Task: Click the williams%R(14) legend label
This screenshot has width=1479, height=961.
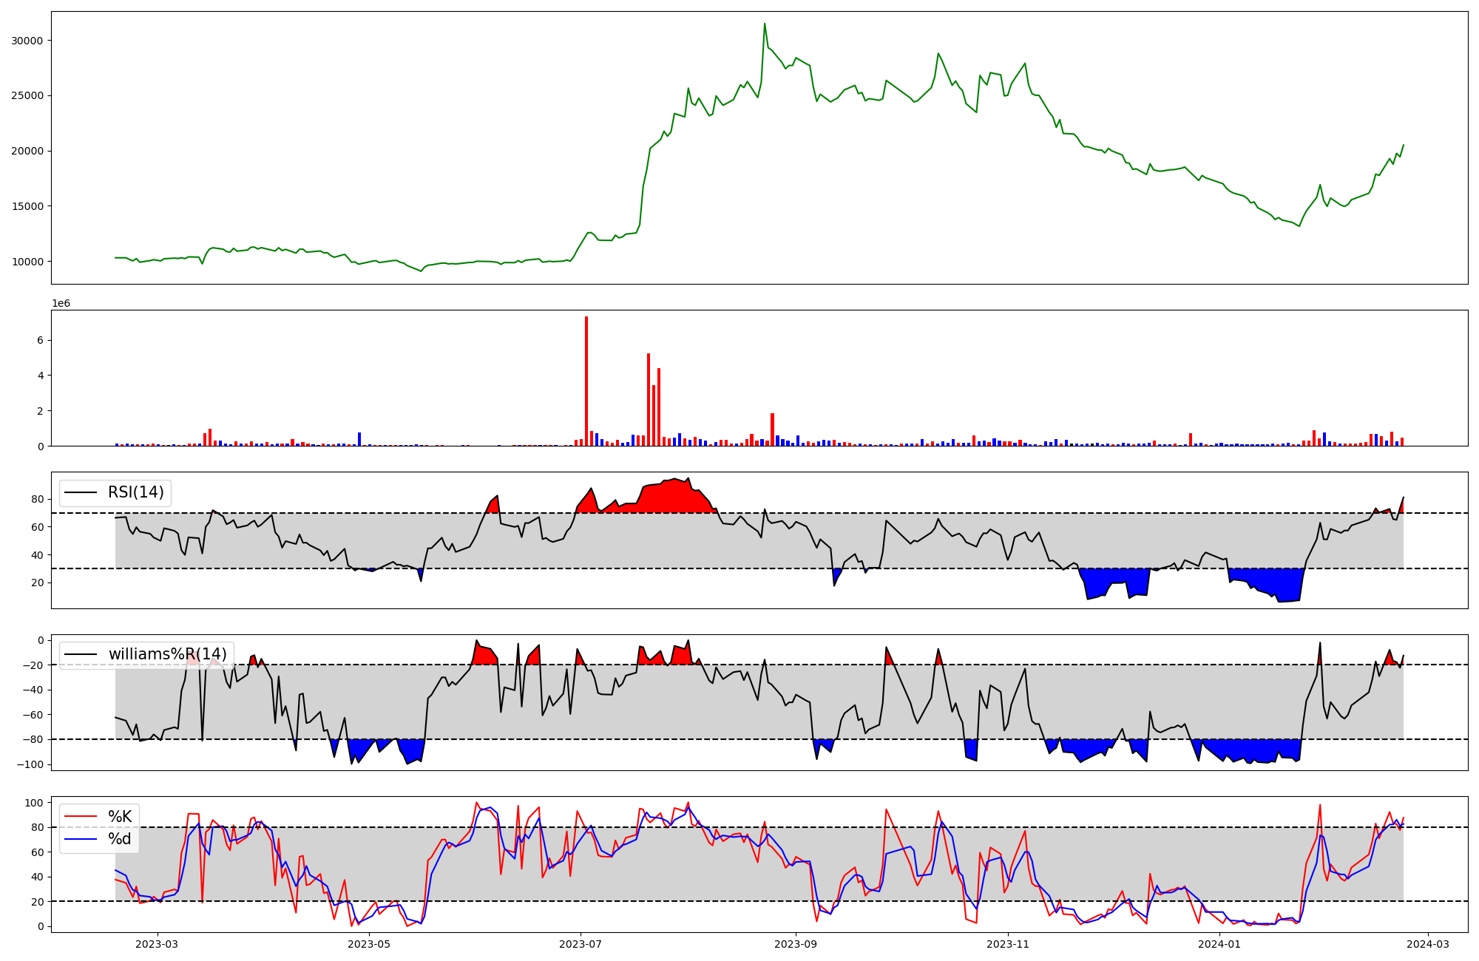Action: click(167, 654)
